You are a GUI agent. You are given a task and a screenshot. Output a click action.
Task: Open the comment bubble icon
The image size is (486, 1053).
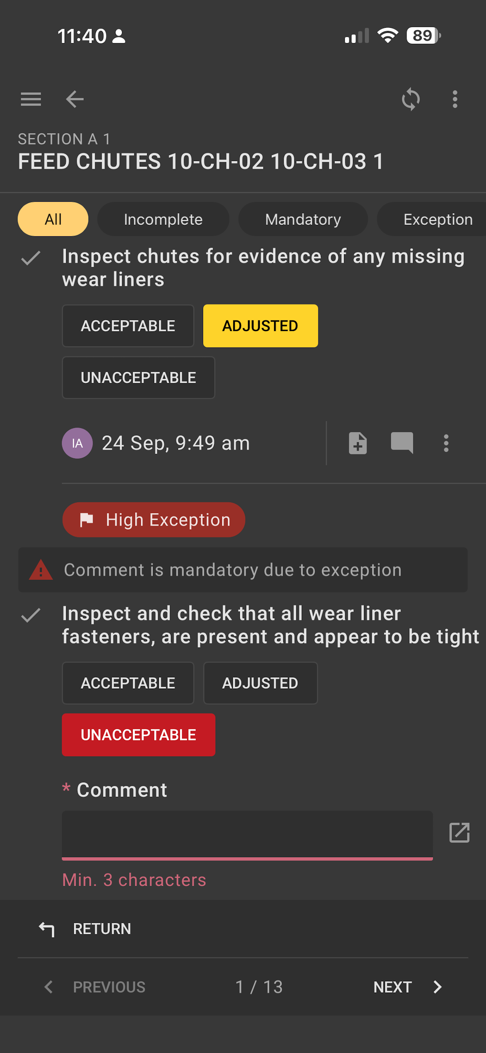402,443
